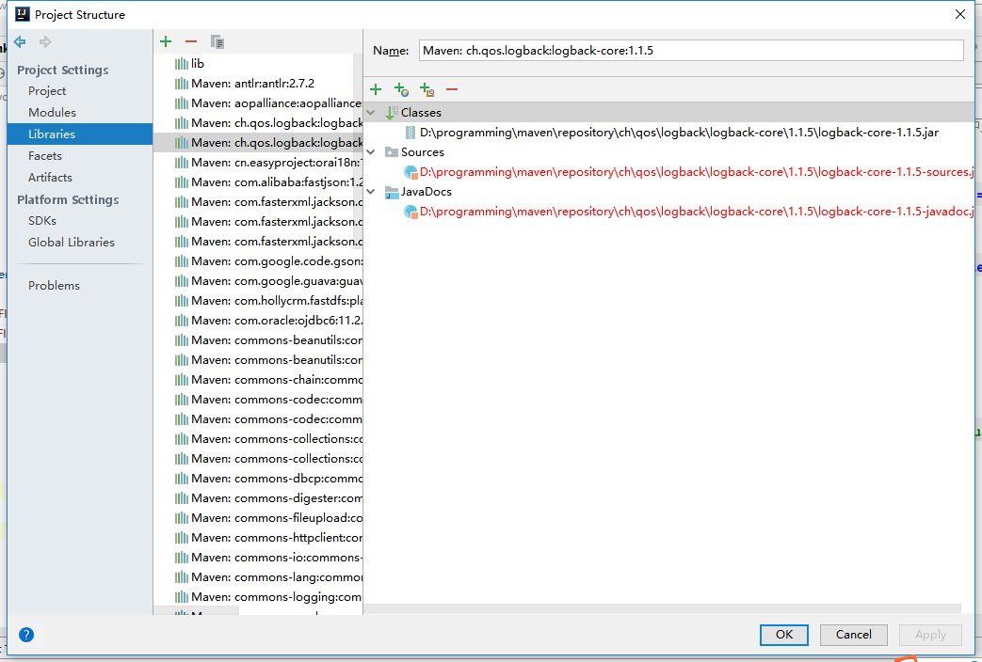Copy the selected library
982x662 pixels.
217,42
